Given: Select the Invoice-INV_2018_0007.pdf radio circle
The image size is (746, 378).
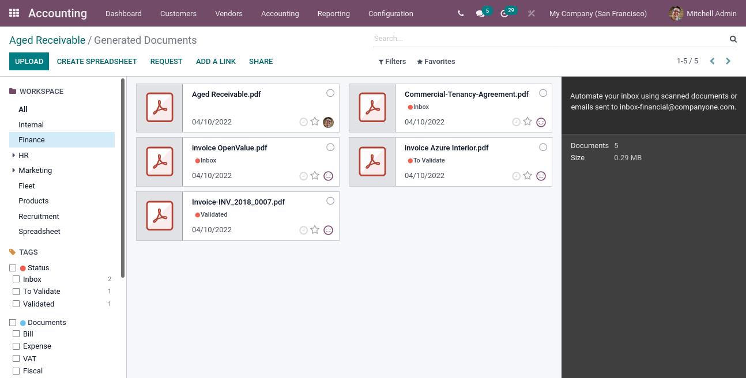Looking at the screenshot, I should click(x=330, y=201).
